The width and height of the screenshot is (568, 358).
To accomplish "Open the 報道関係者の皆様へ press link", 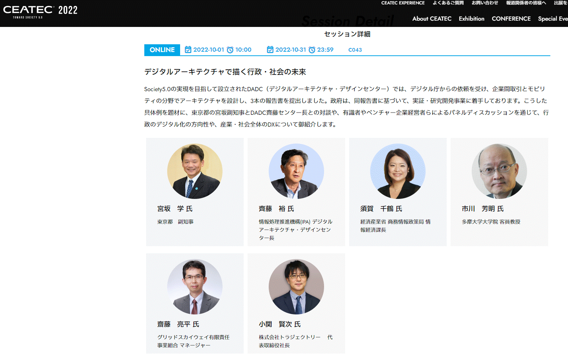I will [x=526, y=3].
